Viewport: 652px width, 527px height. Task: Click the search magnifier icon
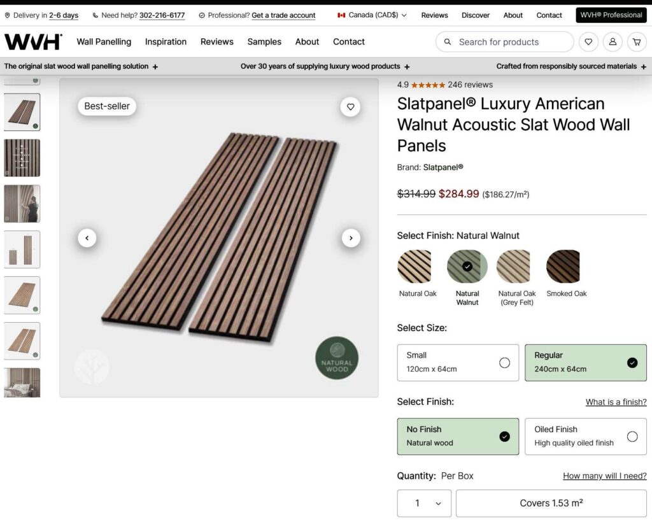(x=448, y=42)
